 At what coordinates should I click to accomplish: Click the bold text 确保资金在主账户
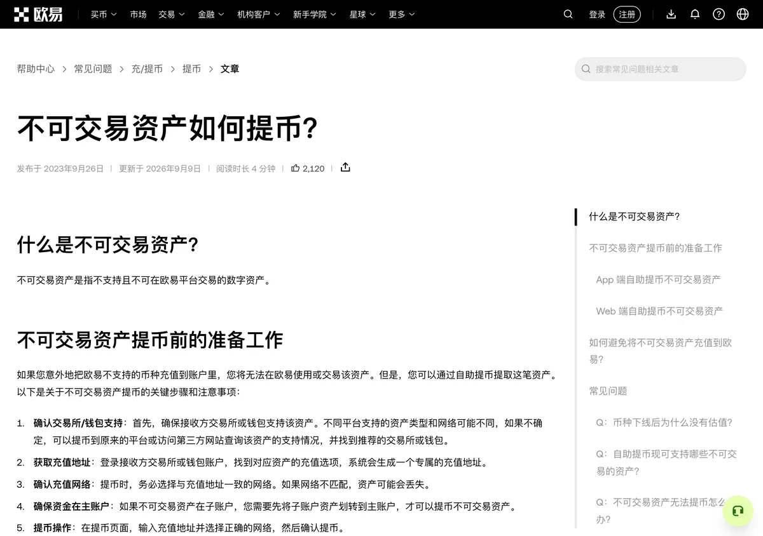(x=72, y=506)
